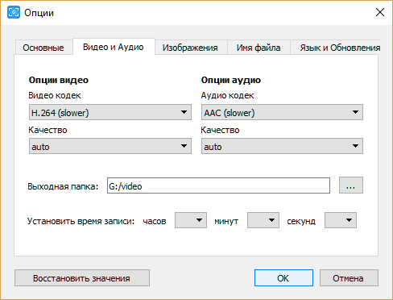
Task: Open audio Качество auto dropdown
Action: [x=282, y=146]
